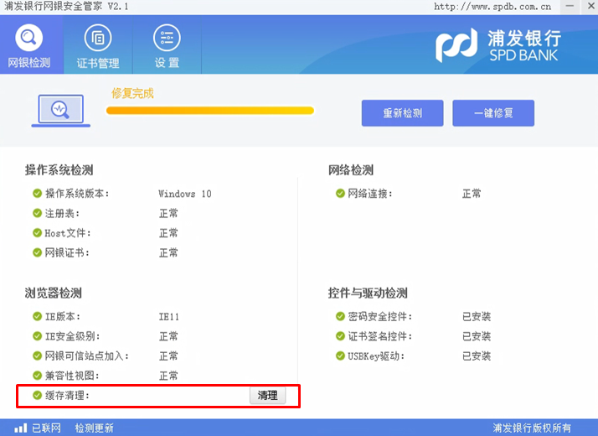Click the 浦发银行版权所有 footer text
This screenshot has width=598, height=436.
(532, 428)
